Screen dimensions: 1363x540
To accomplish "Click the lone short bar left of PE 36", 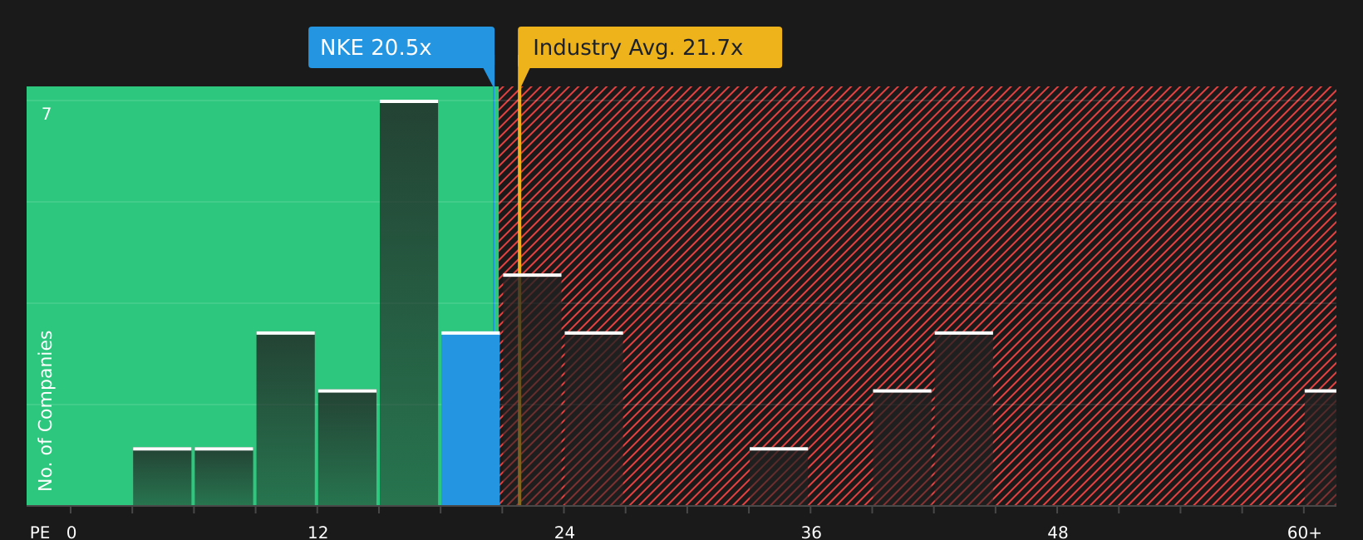I will click(779, 477).
